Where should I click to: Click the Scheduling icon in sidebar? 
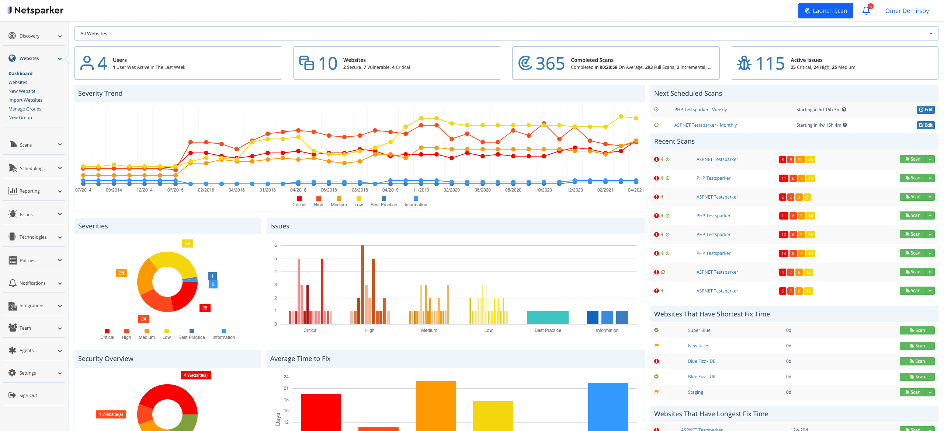(13, 168)
